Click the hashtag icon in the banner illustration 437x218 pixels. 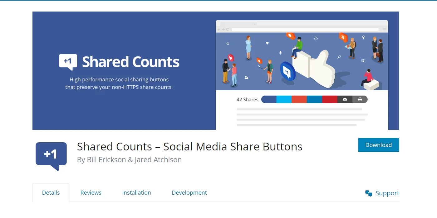342,37
